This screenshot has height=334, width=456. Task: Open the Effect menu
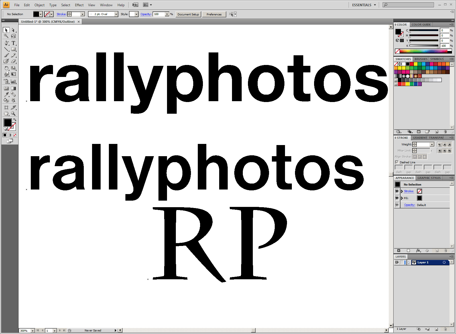tap(79, 5)
